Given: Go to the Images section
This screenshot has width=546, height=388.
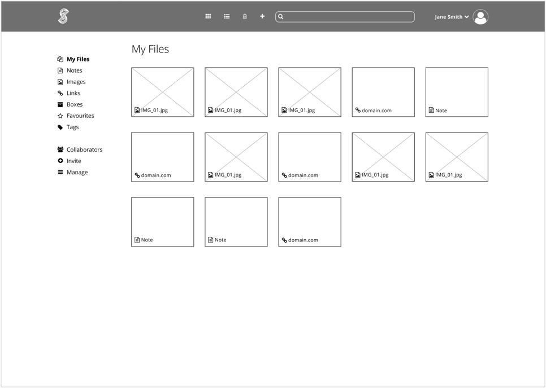Looking at the screenshot, I should click(x=76, y=82).
